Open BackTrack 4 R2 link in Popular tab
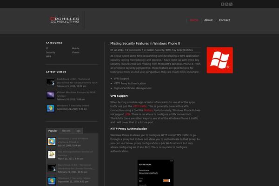279x186 pixels. pos(75,167)
